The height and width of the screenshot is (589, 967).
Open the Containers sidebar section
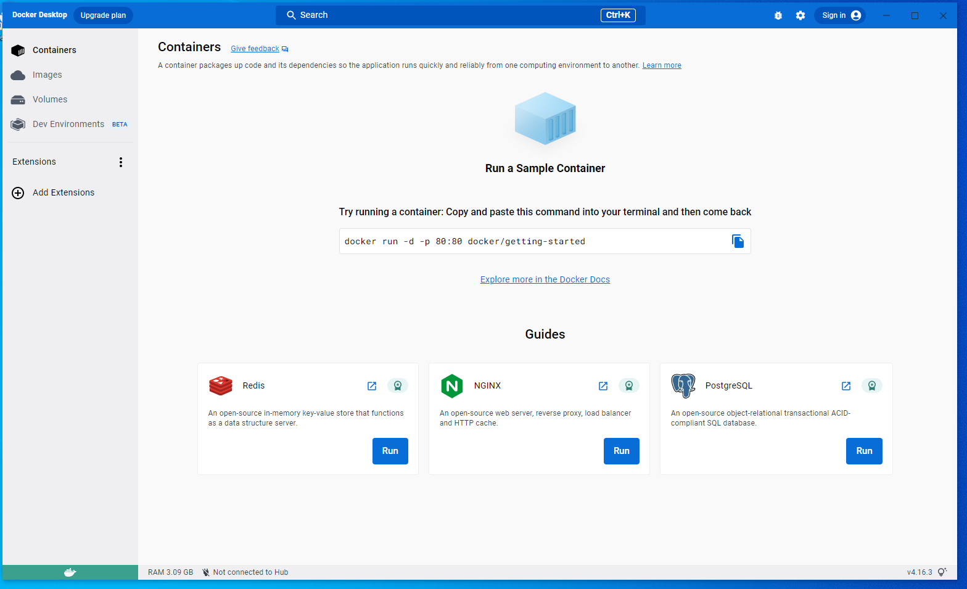[x=69, y=50]
